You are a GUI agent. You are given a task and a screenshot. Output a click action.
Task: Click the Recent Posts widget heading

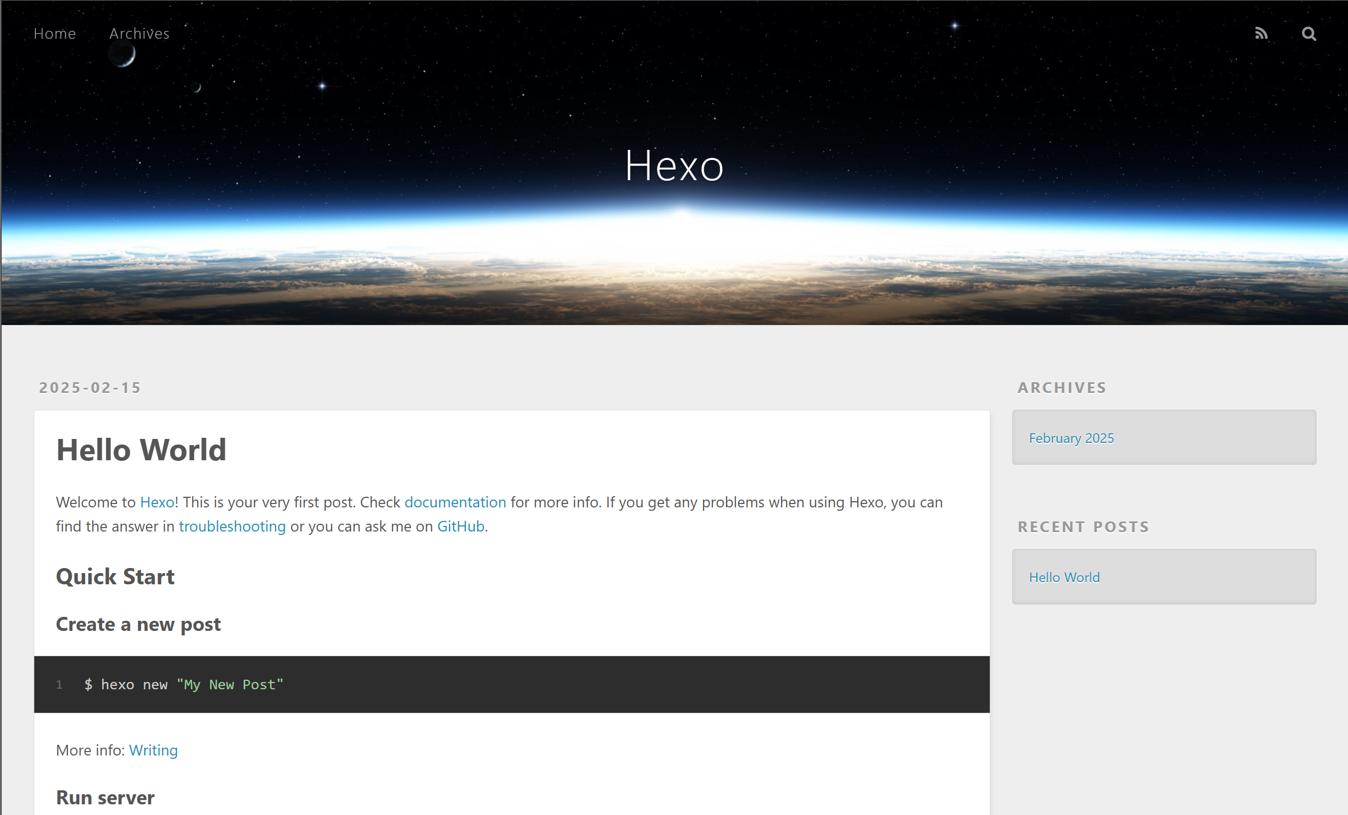(1083, 527)
